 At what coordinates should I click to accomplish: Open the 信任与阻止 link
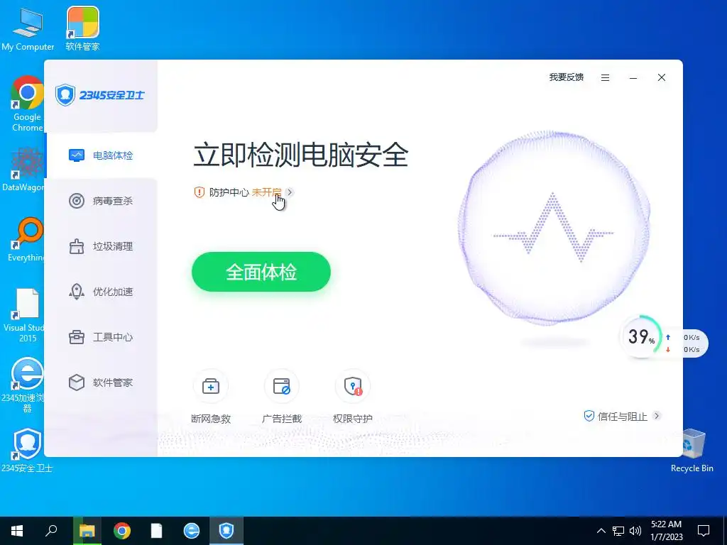622,416
